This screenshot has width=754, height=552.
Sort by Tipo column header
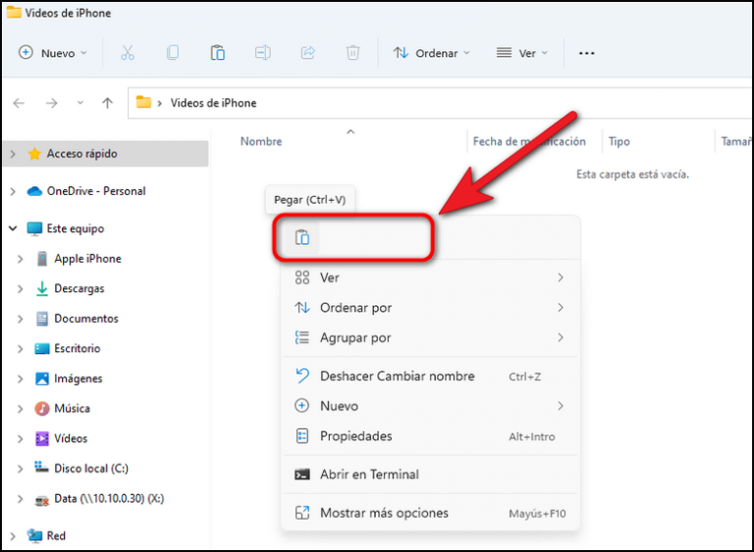(619, 141)
